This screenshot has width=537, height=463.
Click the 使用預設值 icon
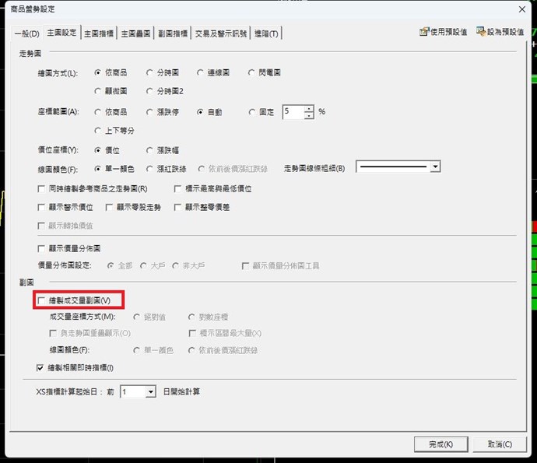[424, 32]
